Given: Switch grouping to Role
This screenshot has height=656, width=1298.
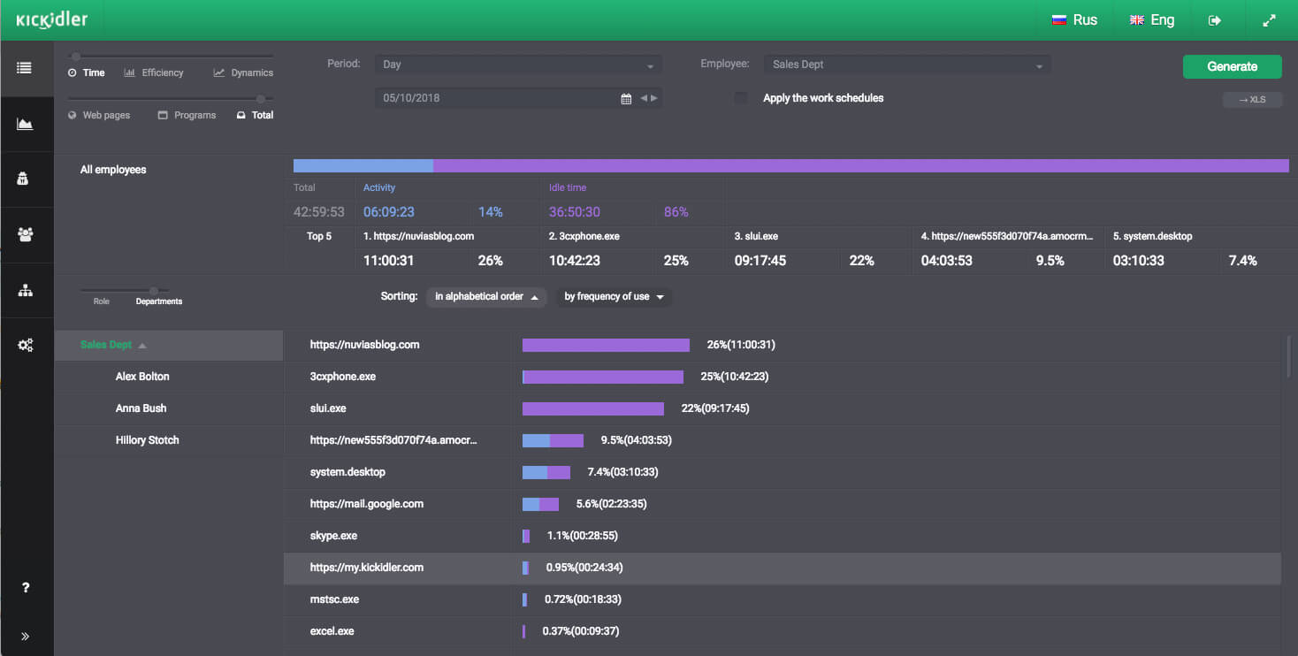Looking at the screenshot, I should tap(102, 301).
